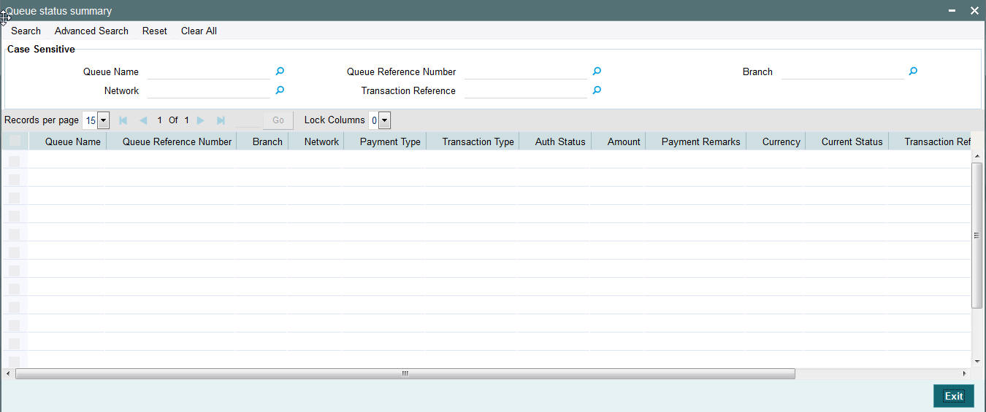Screen dimensions: 986x412
Task: Sort by Network column header
Action: click(x=321, y=141)
